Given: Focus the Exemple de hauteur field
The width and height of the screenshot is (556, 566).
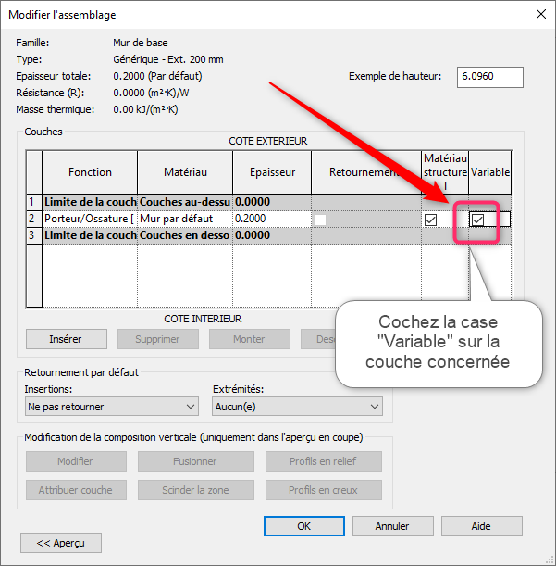Looking at the screenshot, I should pyautogui.click(x=489, y=77).
